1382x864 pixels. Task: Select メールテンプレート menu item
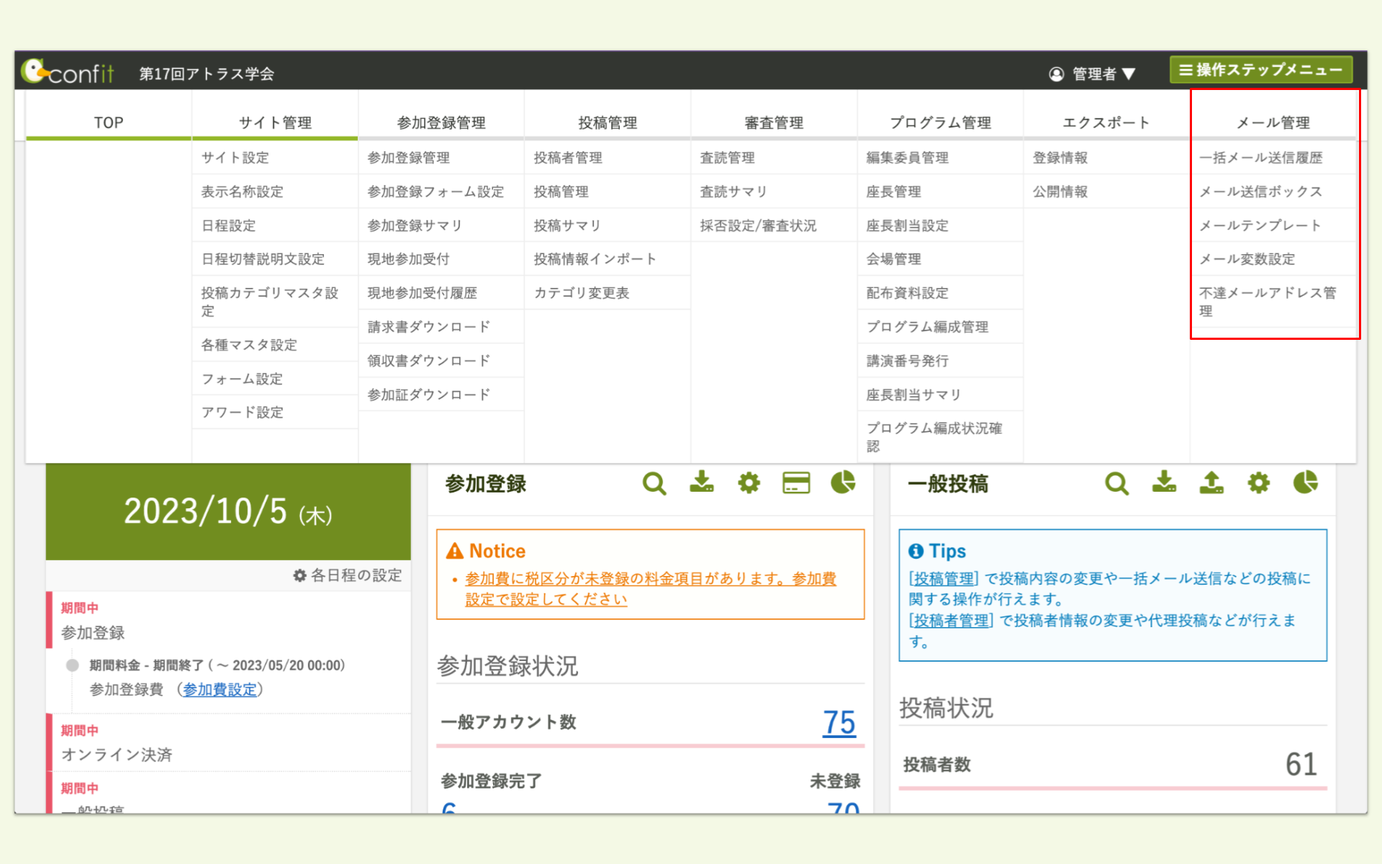tap(1260, 225)
